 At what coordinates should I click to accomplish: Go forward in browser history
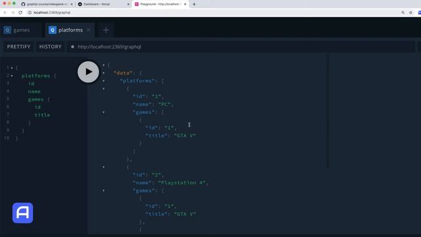point(12,13)
